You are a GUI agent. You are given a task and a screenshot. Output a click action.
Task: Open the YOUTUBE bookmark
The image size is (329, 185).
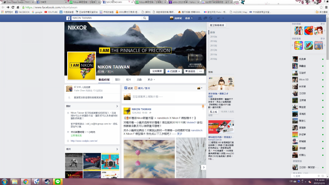pyautogui.click(x=51, y=12)
